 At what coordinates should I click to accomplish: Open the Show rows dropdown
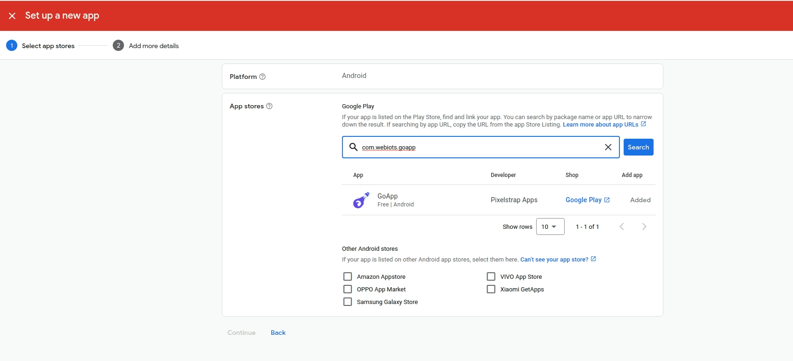click(550, 227)
